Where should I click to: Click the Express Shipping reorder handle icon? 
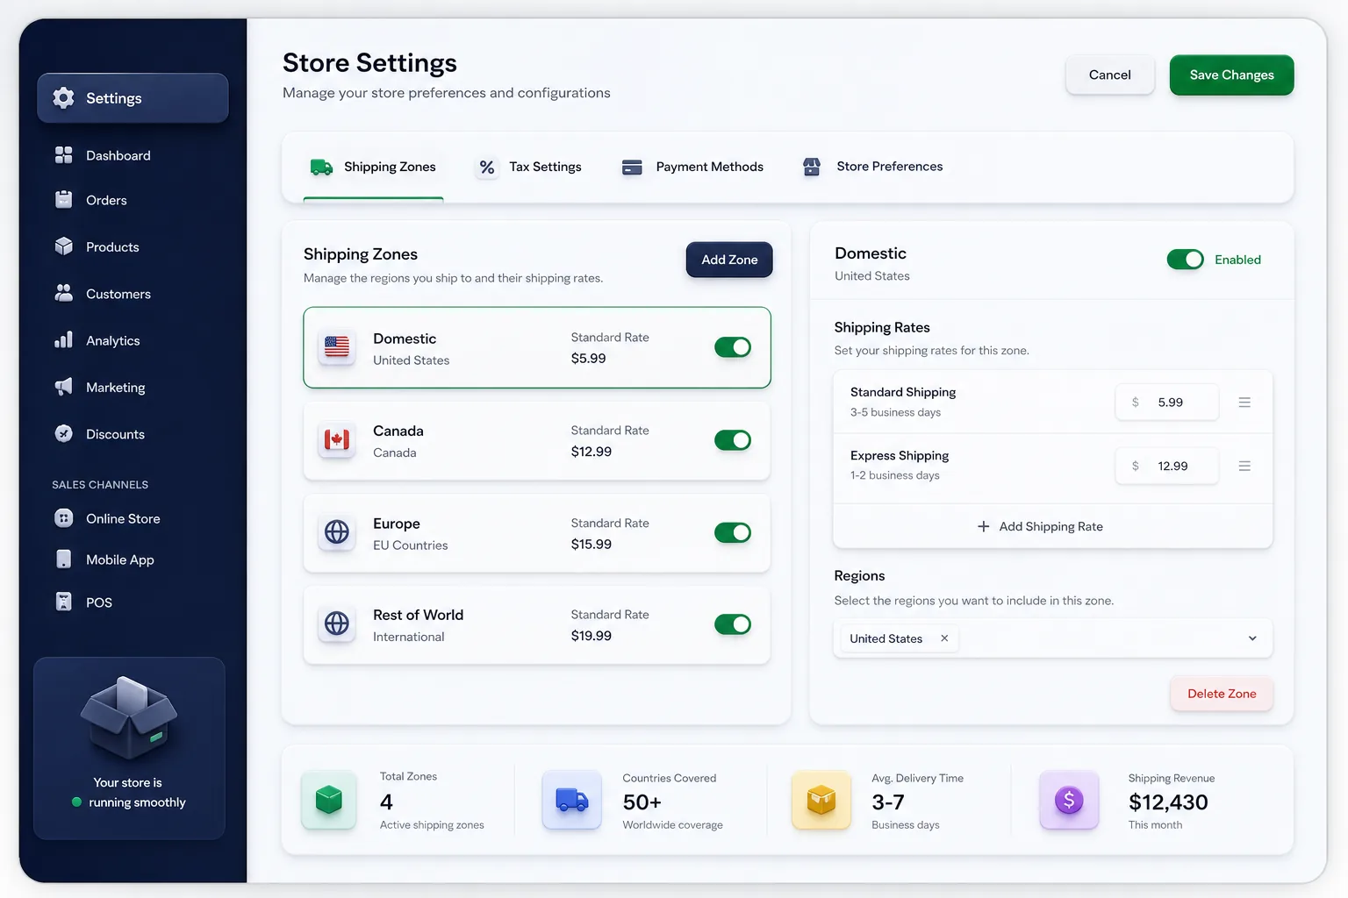[x=1244, y=467]
